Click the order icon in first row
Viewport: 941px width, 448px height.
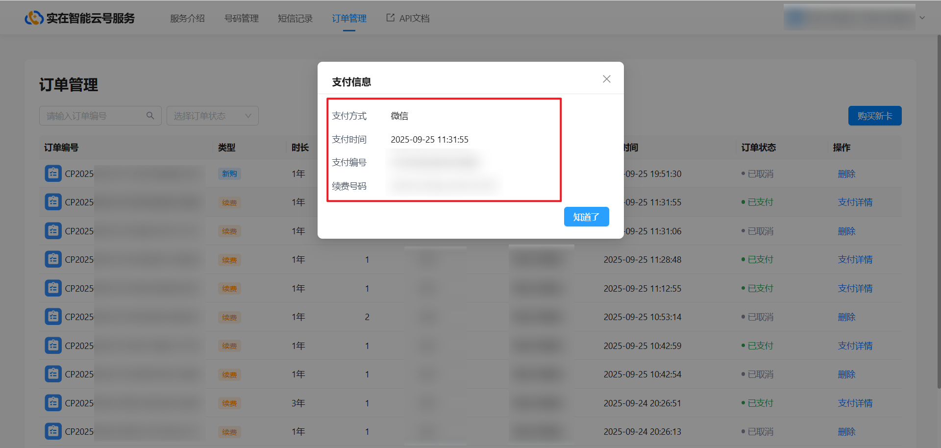coord(53,174)
